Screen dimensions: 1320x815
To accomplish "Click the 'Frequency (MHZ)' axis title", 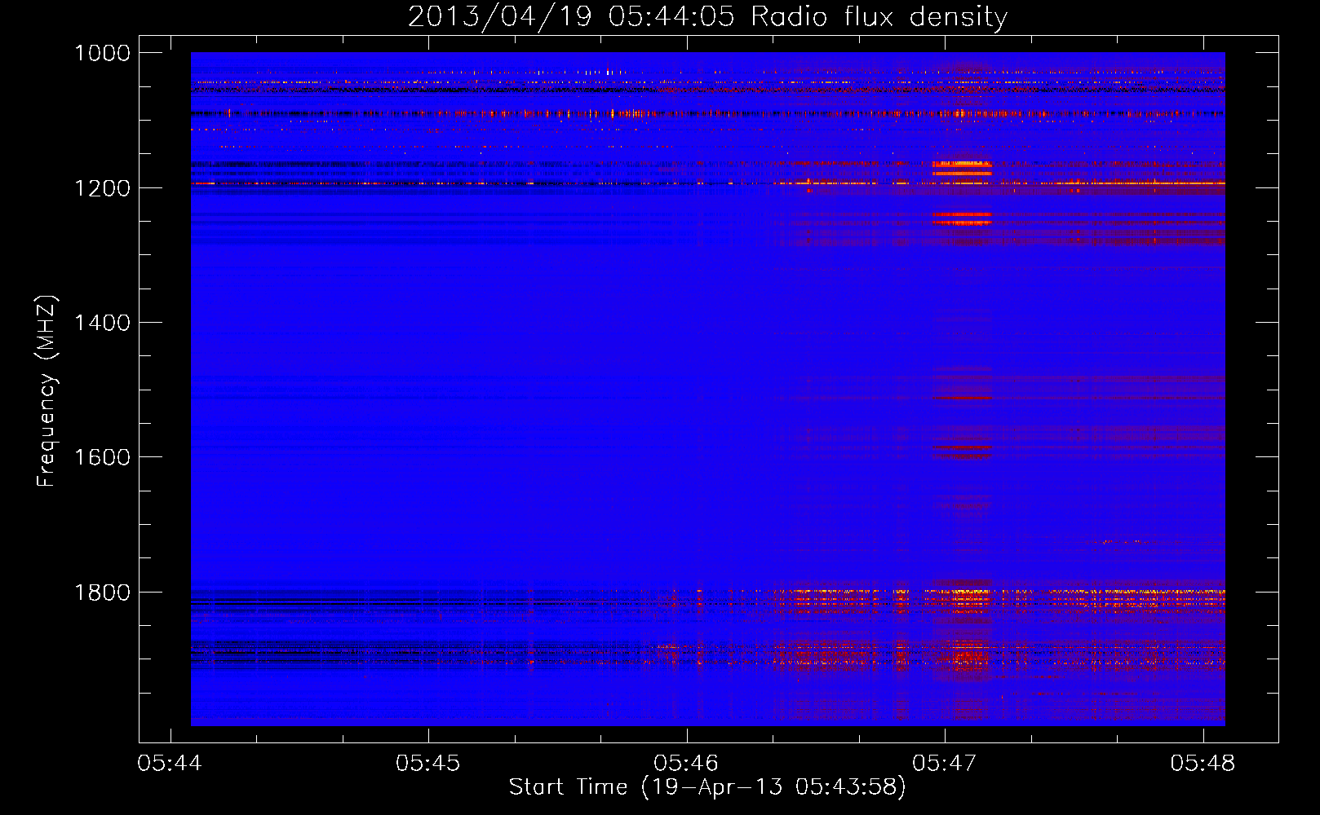I will click(47, 391).
